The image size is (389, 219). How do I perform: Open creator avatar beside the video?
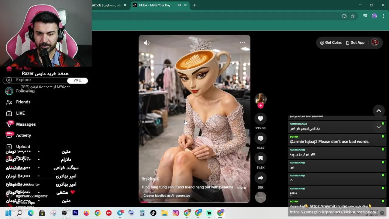pyautogui.click(x=260, y=99)
